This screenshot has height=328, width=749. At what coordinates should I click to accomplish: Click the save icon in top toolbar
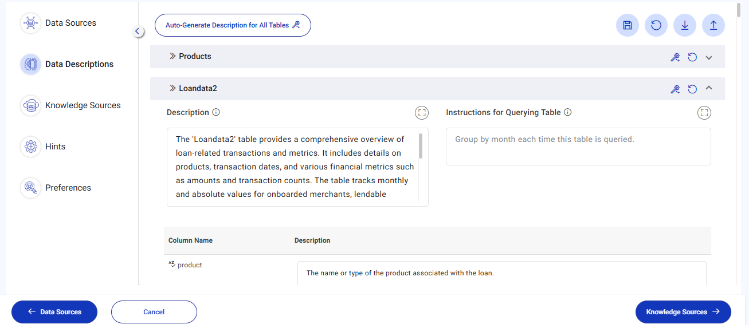628,25
